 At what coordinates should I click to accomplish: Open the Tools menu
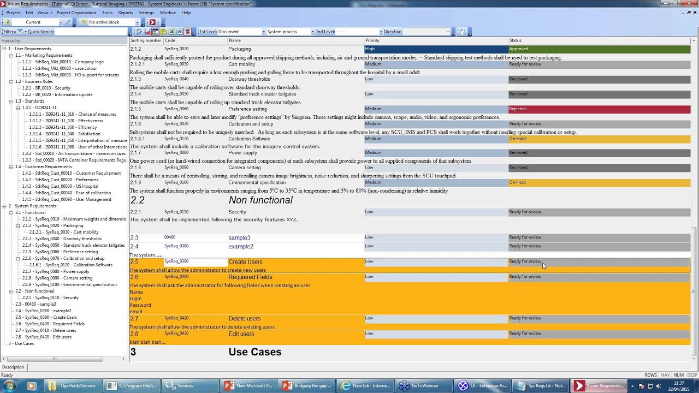pyautogui.click(x=107, y=13)
